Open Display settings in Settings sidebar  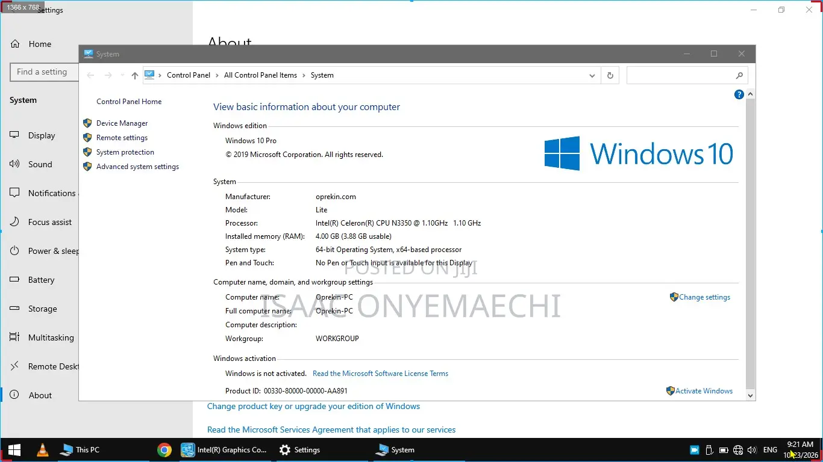click(x=42, y=135)
